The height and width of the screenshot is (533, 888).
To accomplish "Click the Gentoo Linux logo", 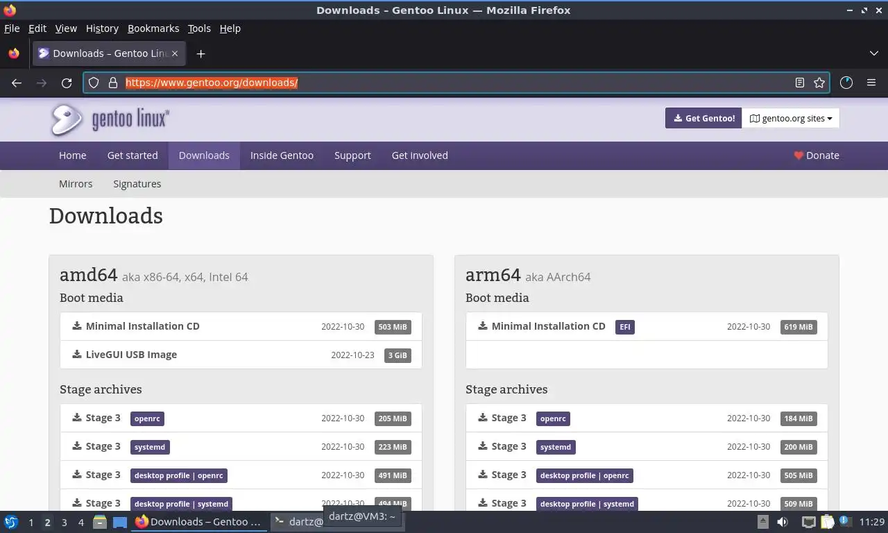I will (110, 120).
